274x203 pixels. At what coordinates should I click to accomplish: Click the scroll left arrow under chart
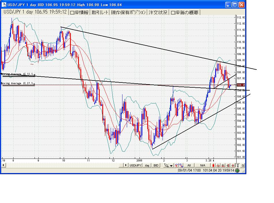[3, 166]
